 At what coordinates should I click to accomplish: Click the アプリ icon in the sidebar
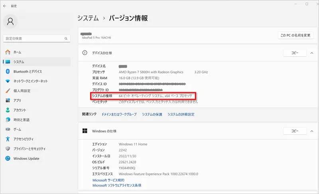[8, 100]
